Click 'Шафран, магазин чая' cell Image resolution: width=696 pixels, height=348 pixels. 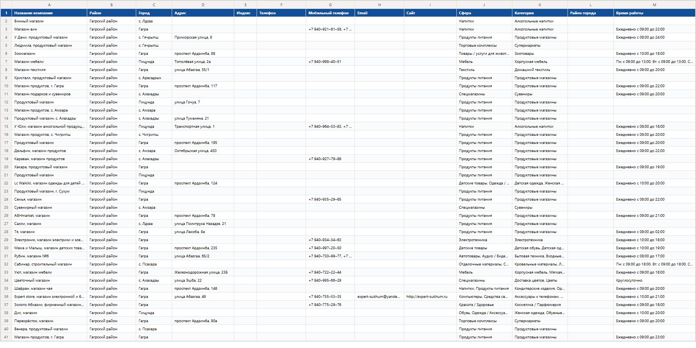(x=49, y=289)
